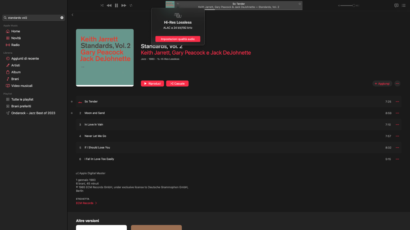Open artist link Keith Jarrett, Gary Peacock e Jack DeJohnette
Viewport: 410px width, 230px height.
[x=196, y=53]
